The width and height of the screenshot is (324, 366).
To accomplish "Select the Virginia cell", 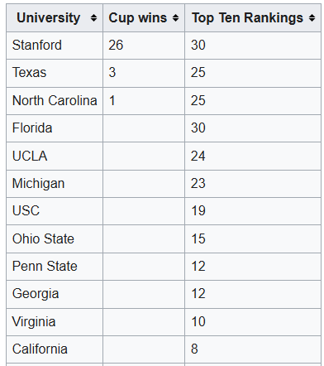I will (55, 322).
